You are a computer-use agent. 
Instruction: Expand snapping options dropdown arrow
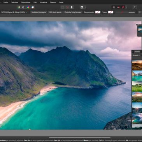(126, 7)
